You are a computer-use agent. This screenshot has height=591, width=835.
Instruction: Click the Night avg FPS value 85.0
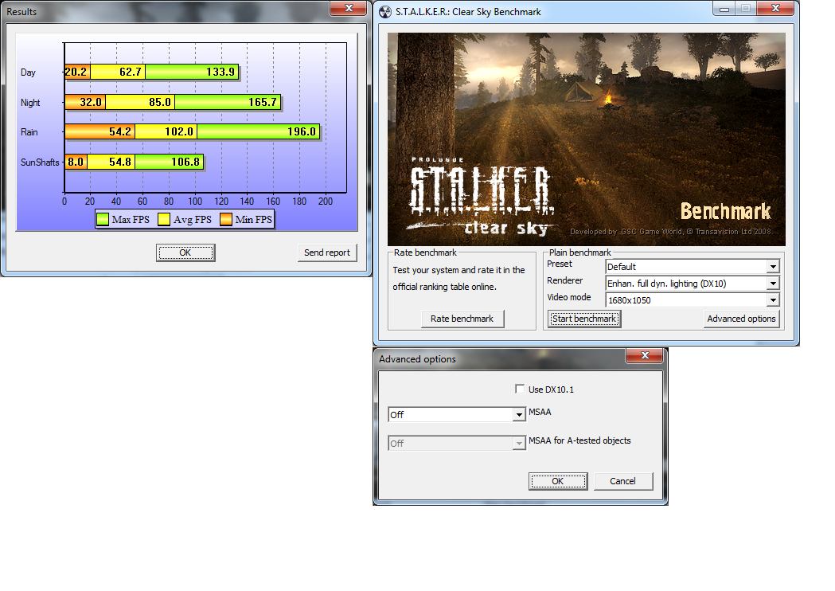(x=160, y=102)
